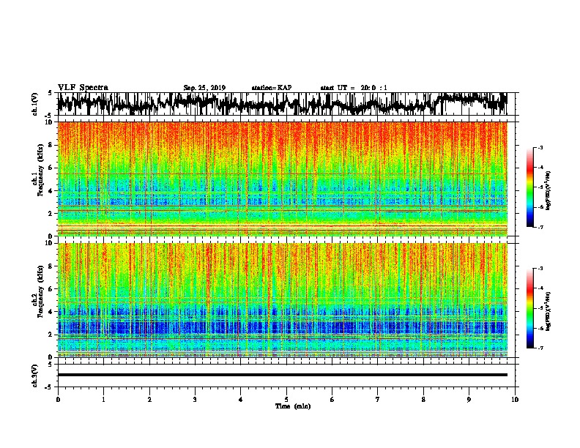This screenshot has height=448, width=580.
Task: Click time axis tick label '7'
Action: click(x=378, y=400)
